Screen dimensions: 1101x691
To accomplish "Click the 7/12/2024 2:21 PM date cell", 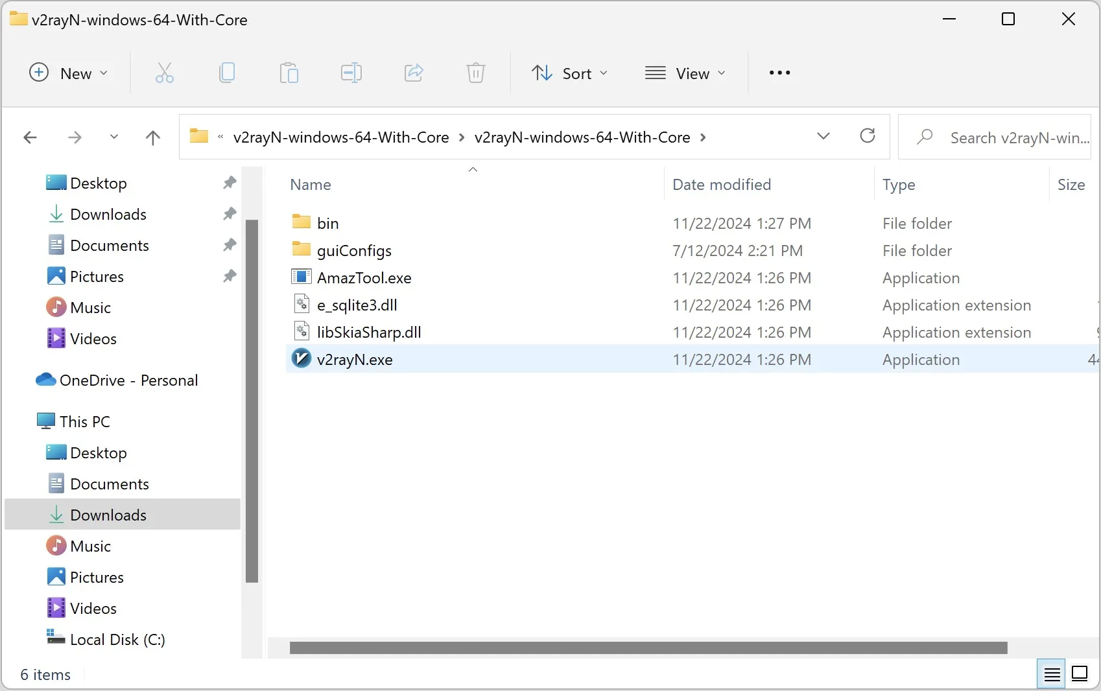I will pyautogui.click(x=738, y=250).
